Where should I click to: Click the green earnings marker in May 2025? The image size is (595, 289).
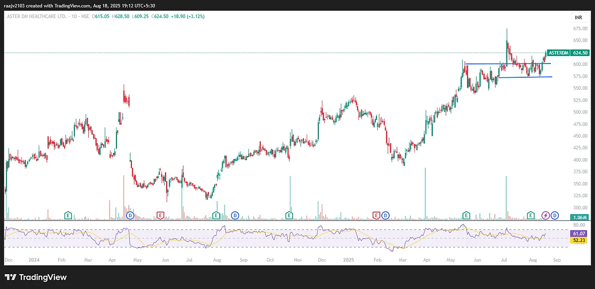466,215
